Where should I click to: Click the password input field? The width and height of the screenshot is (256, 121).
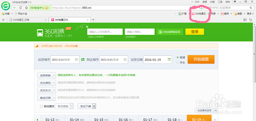140,32
